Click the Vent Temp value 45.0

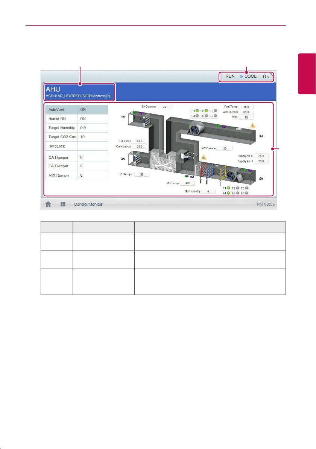pos(246,107)
